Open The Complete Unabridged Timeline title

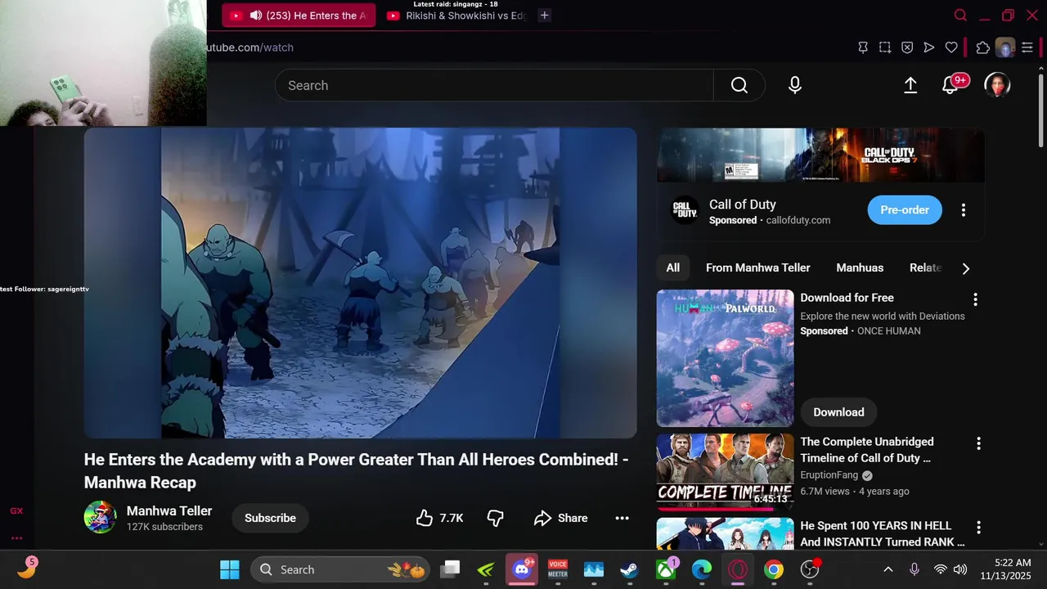click(867, 450)
